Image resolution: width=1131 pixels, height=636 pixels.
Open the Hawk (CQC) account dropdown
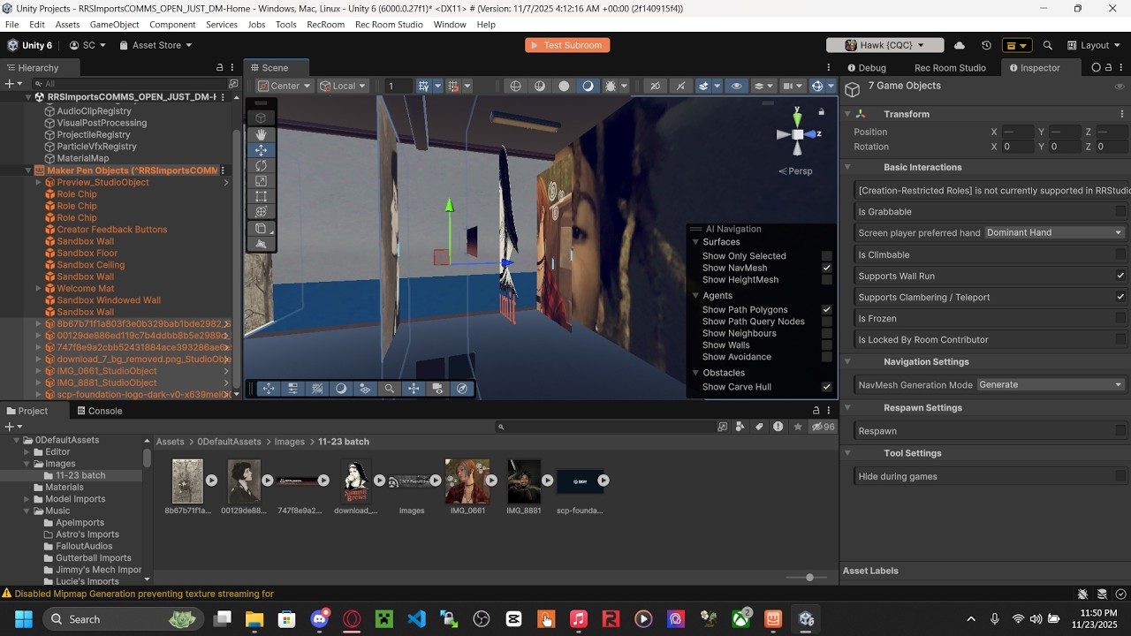(x=884, y=45)
